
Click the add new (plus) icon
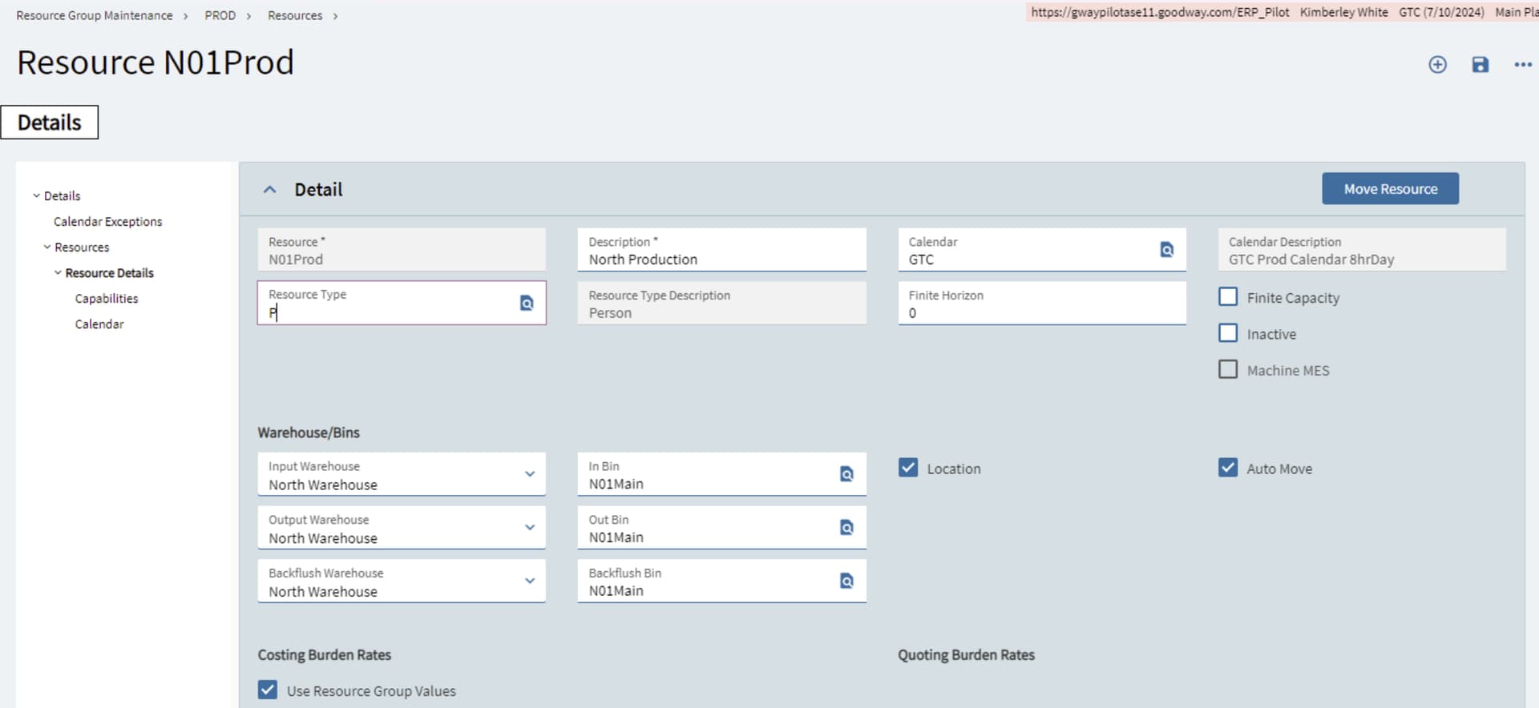[x=1437, y=65]
